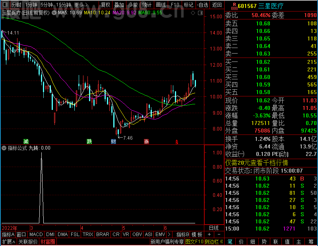318x246 pixels.
Task: Click the diamond icon at chart top
Action: [x=193, y=13]
